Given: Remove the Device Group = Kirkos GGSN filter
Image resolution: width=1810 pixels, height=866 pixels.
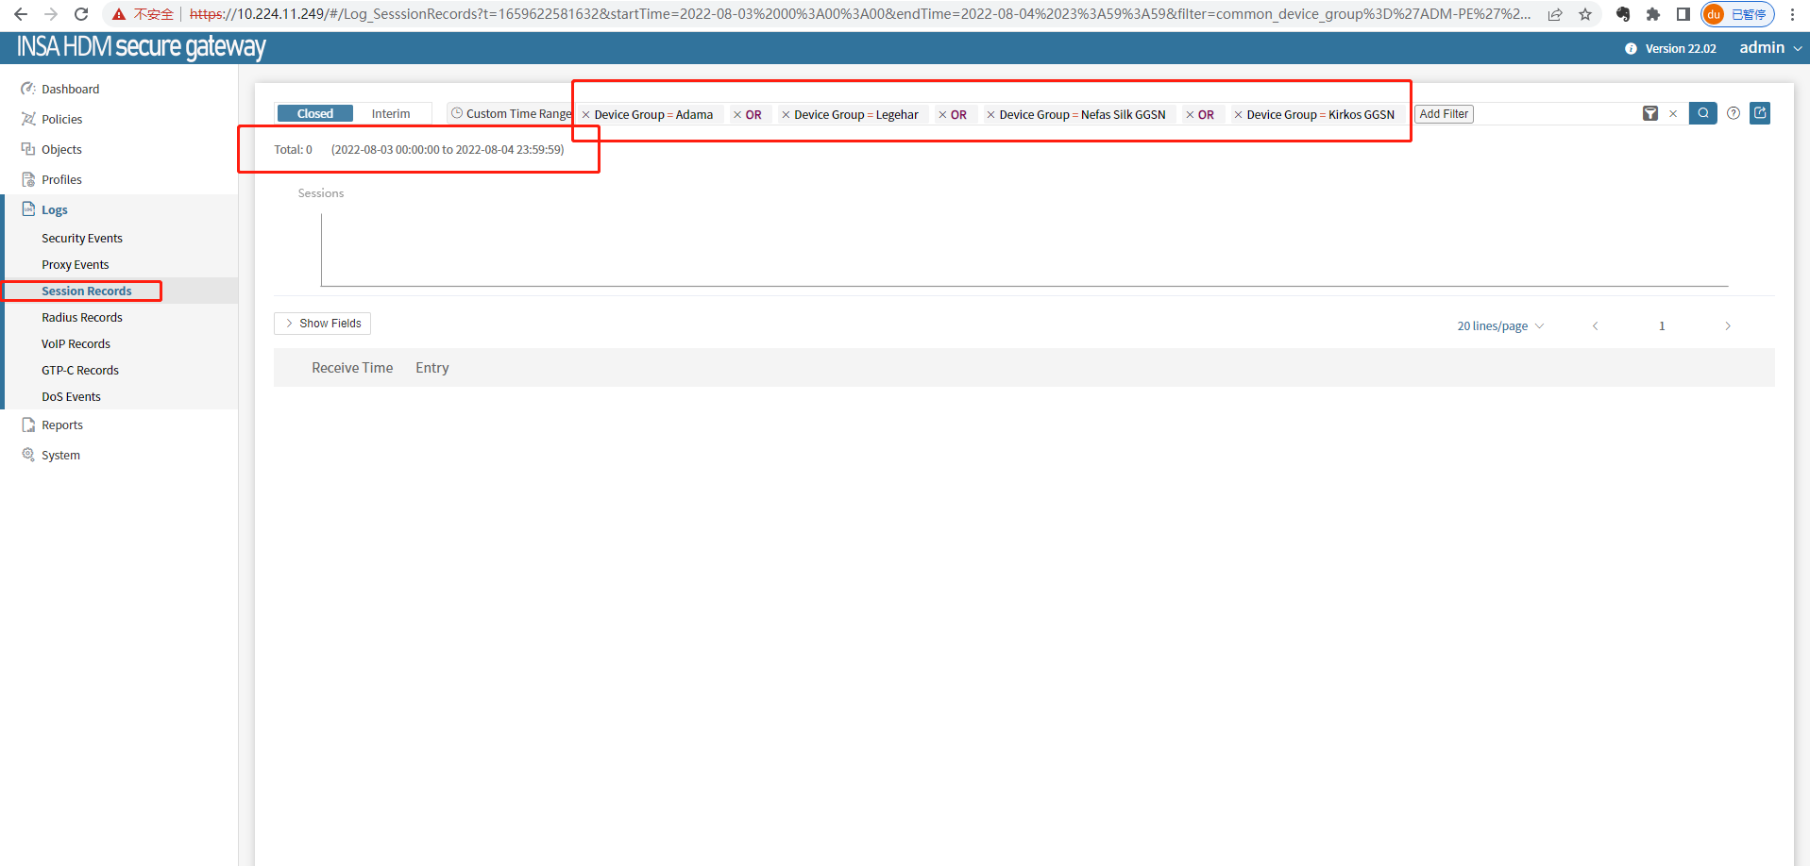Looking at the screenshot, I should point(1239,115).
